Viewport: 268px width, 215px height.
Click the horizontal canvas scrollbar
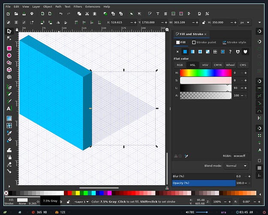[x=99, y=188]
